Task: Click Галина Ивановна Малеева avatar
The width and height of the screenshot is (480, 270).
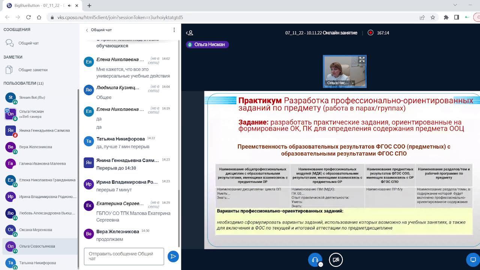Action: [x=10, y=163]
